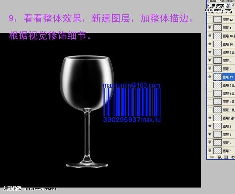The width and height of the screenshot is (235, 194).
Task: Select the thumbnail of 图层 12
Action: pos(217,19)
